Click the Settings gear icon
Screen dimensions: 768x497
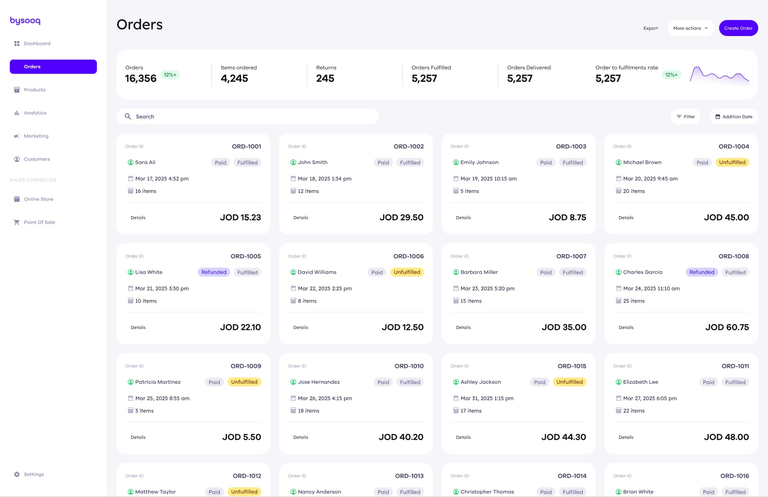point(17,474)
